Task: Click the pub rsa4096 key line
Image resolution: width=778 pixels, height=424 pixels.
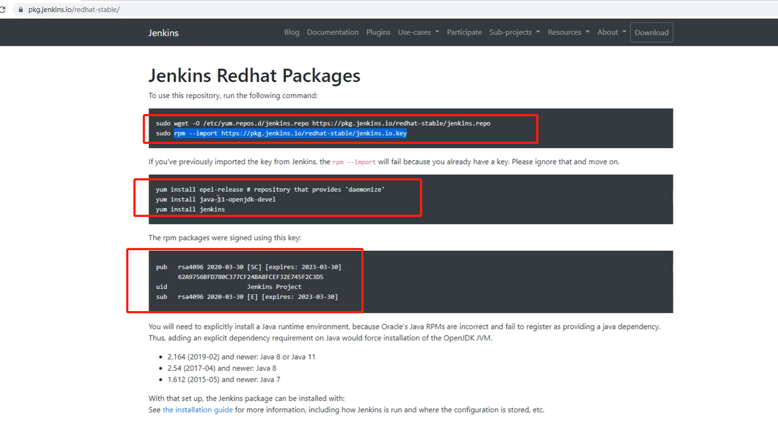Action: [x=249, y=267]
